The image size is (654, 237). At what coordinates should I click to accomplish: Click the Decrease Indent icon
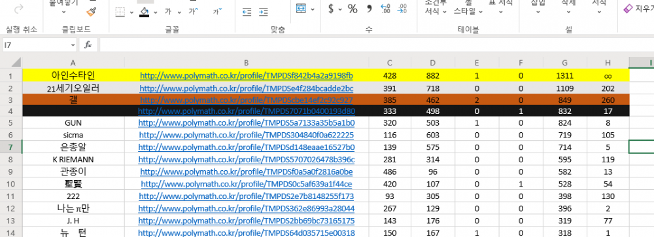click(x=247, y=12)
